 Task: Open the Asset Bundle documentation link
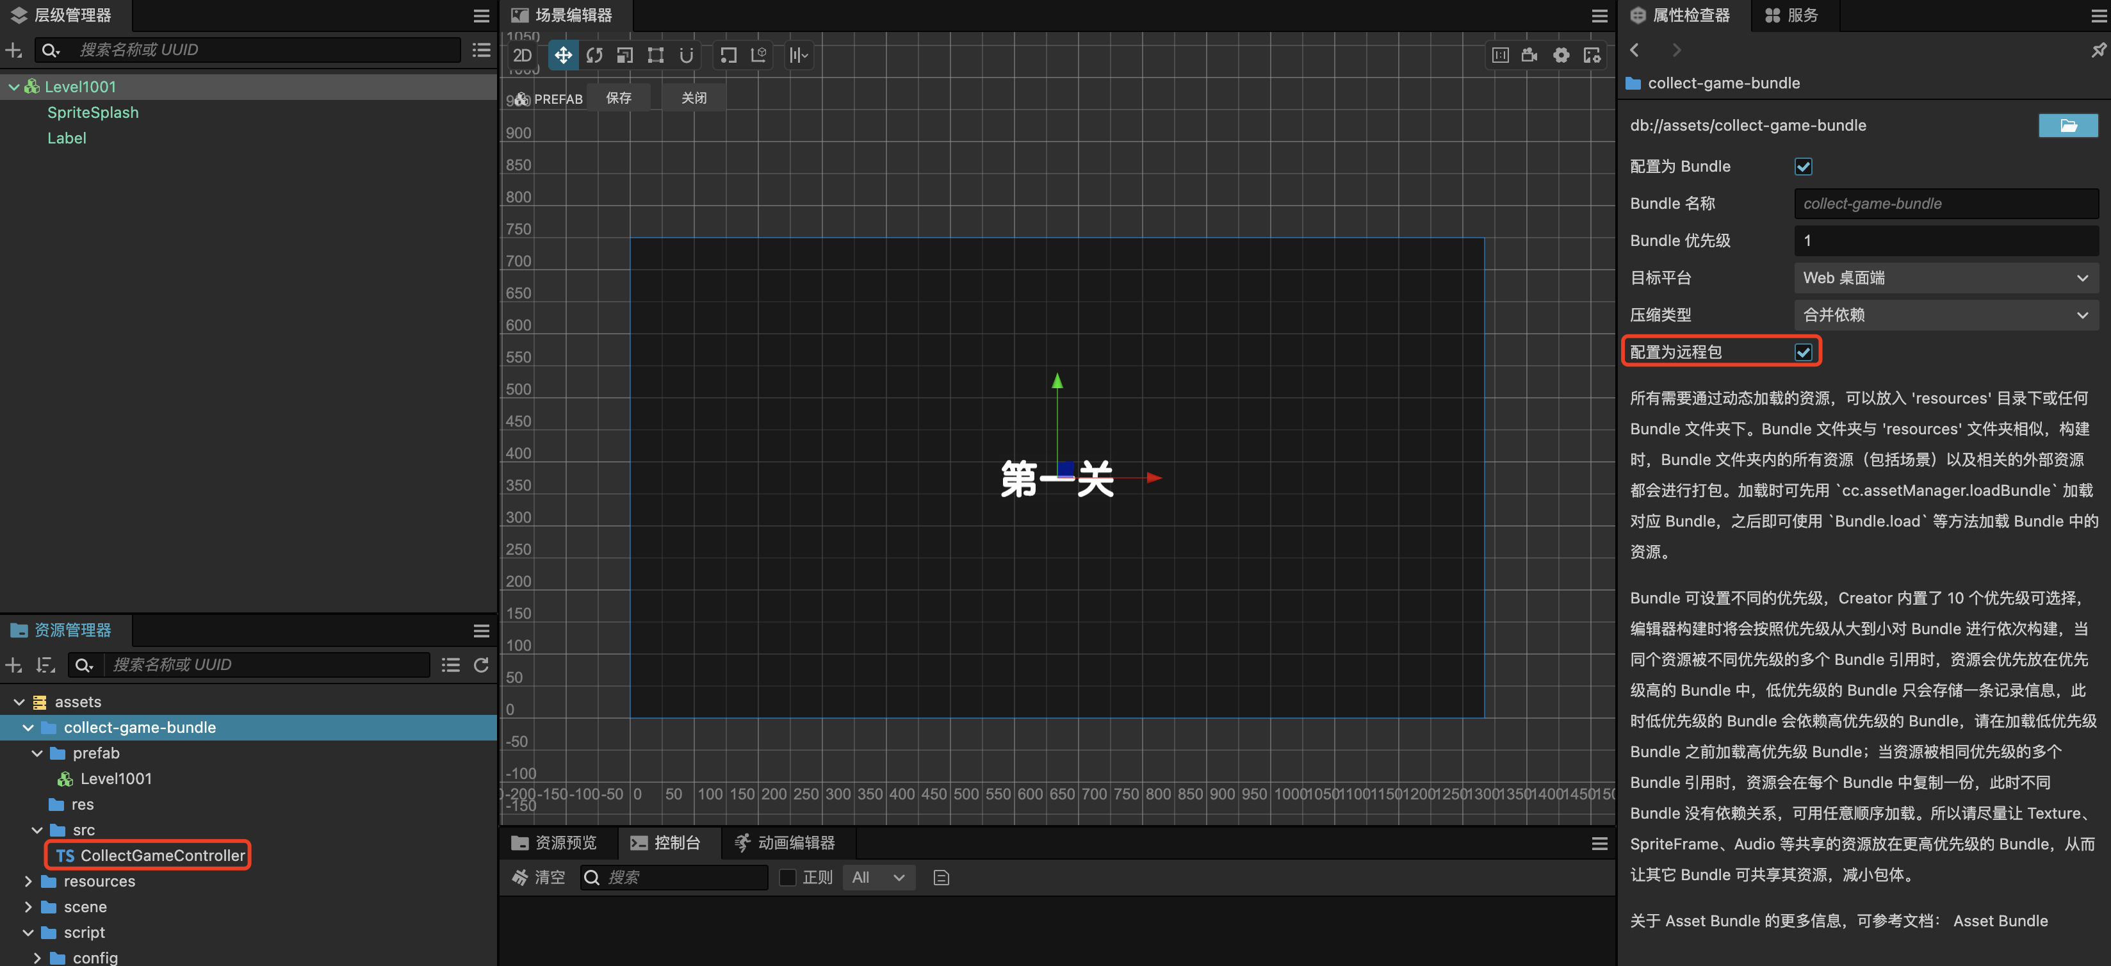tap(2000, 921)
